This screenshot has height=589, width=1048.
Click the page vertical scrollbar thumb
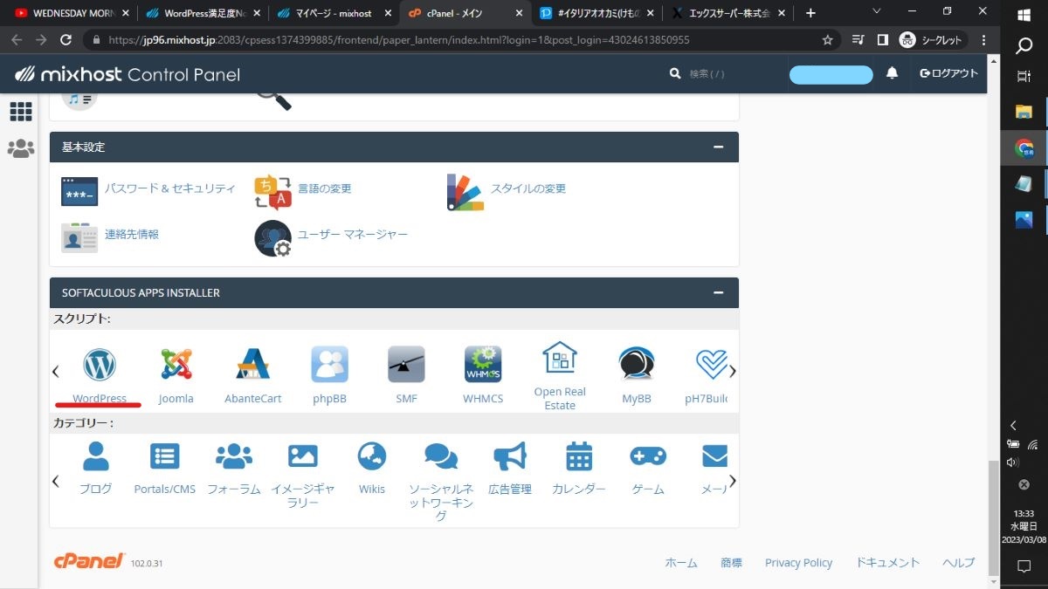[993, 518]
